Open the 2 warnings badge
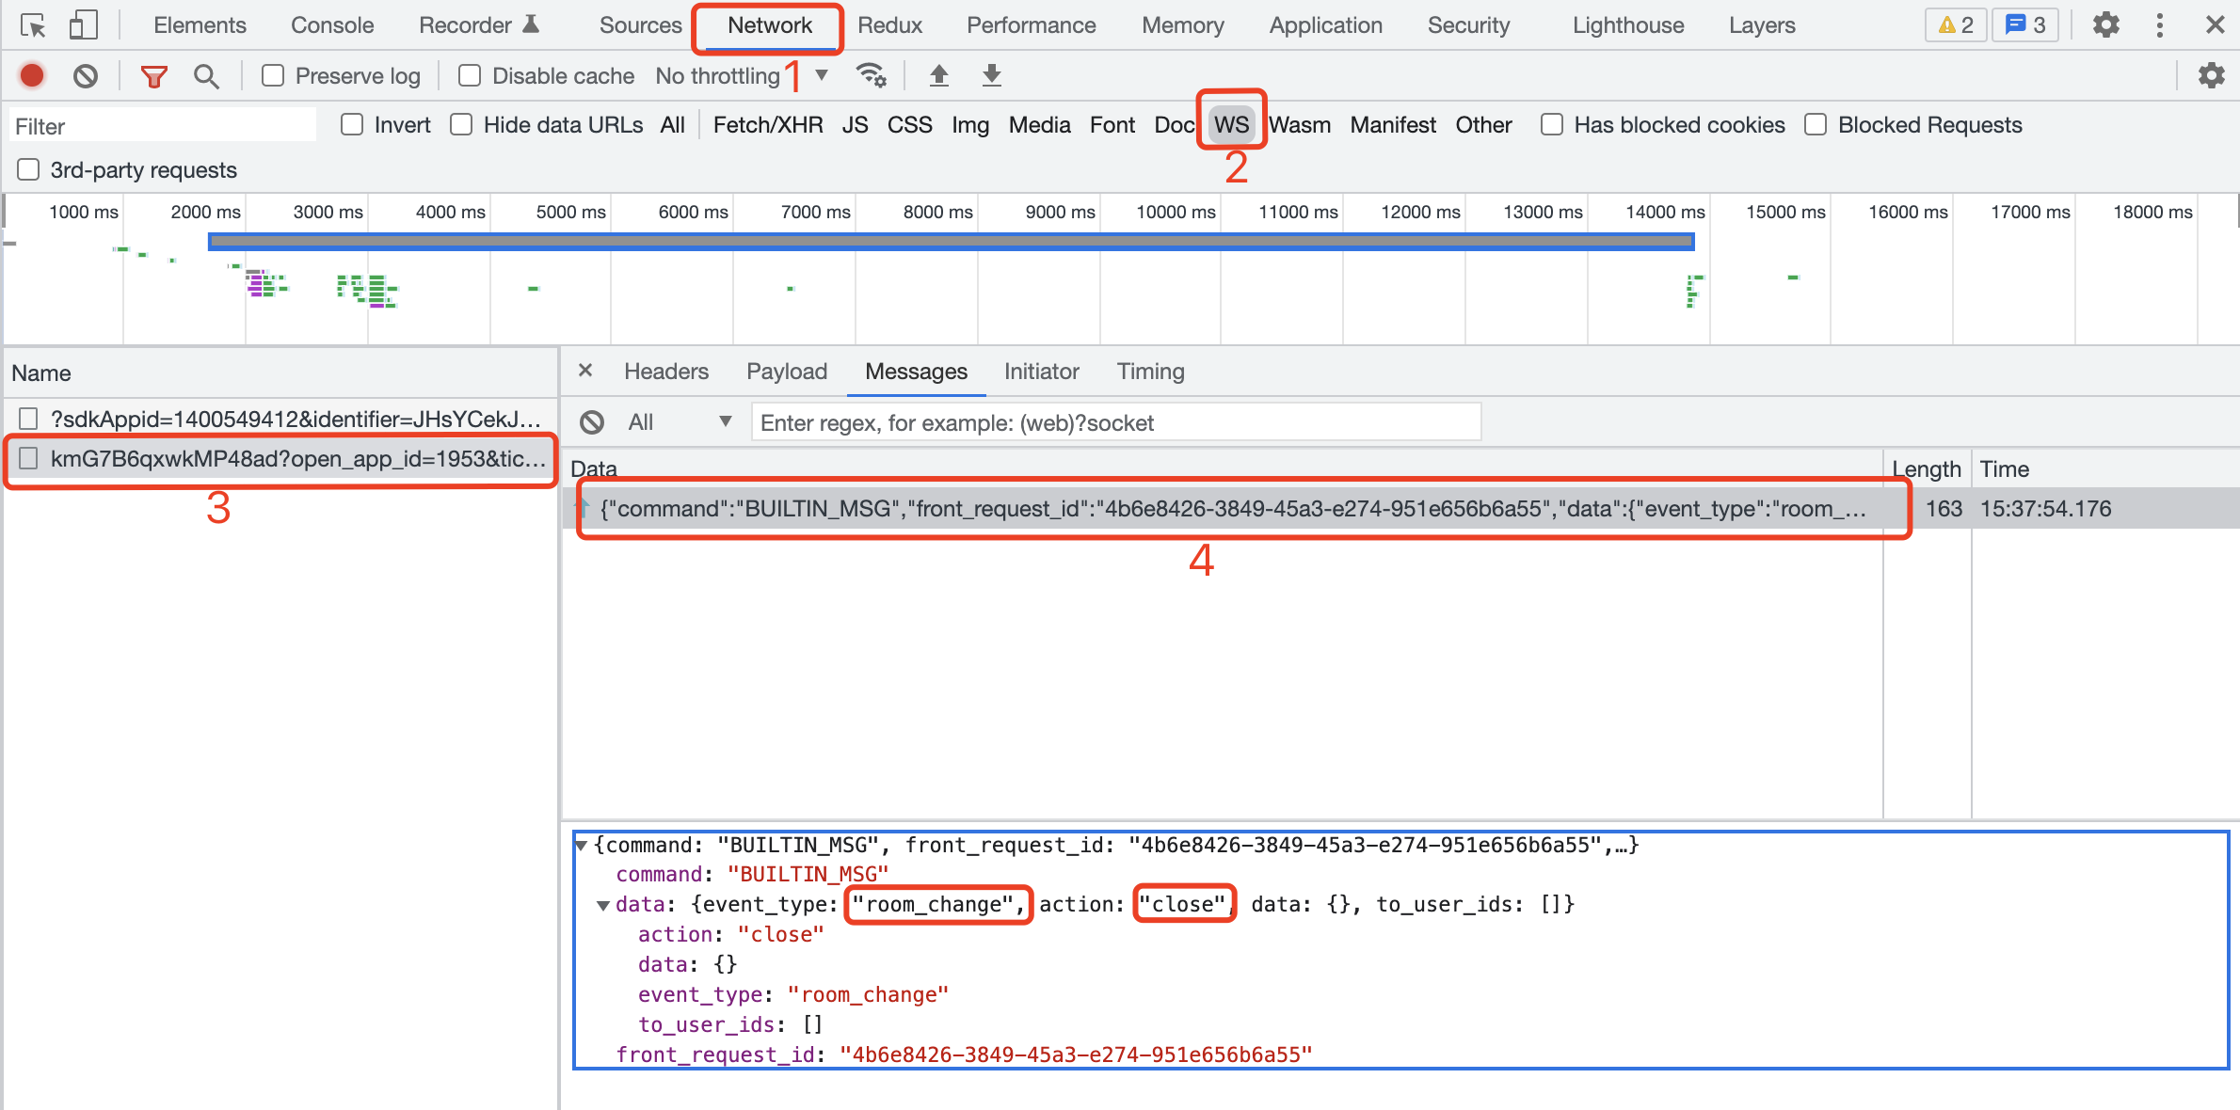The image size is (2240, 1110). [x=1956, y=25]
